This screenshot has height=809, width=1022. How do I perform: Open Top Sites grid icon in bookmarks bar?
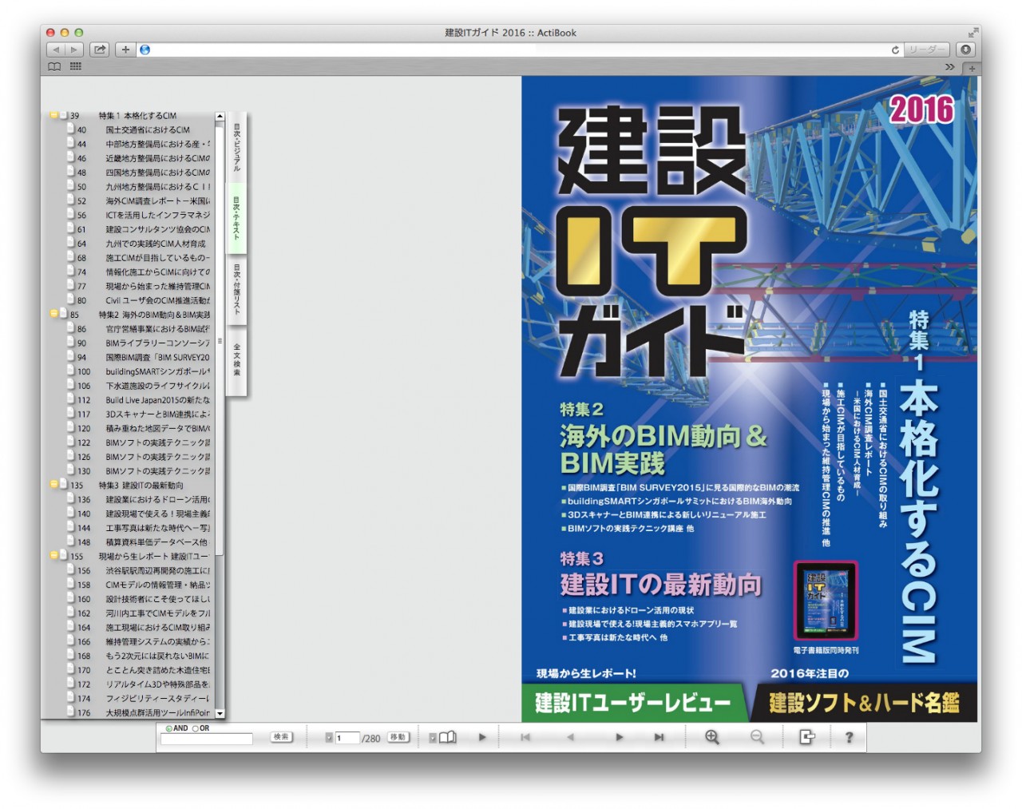coord(76,67)
